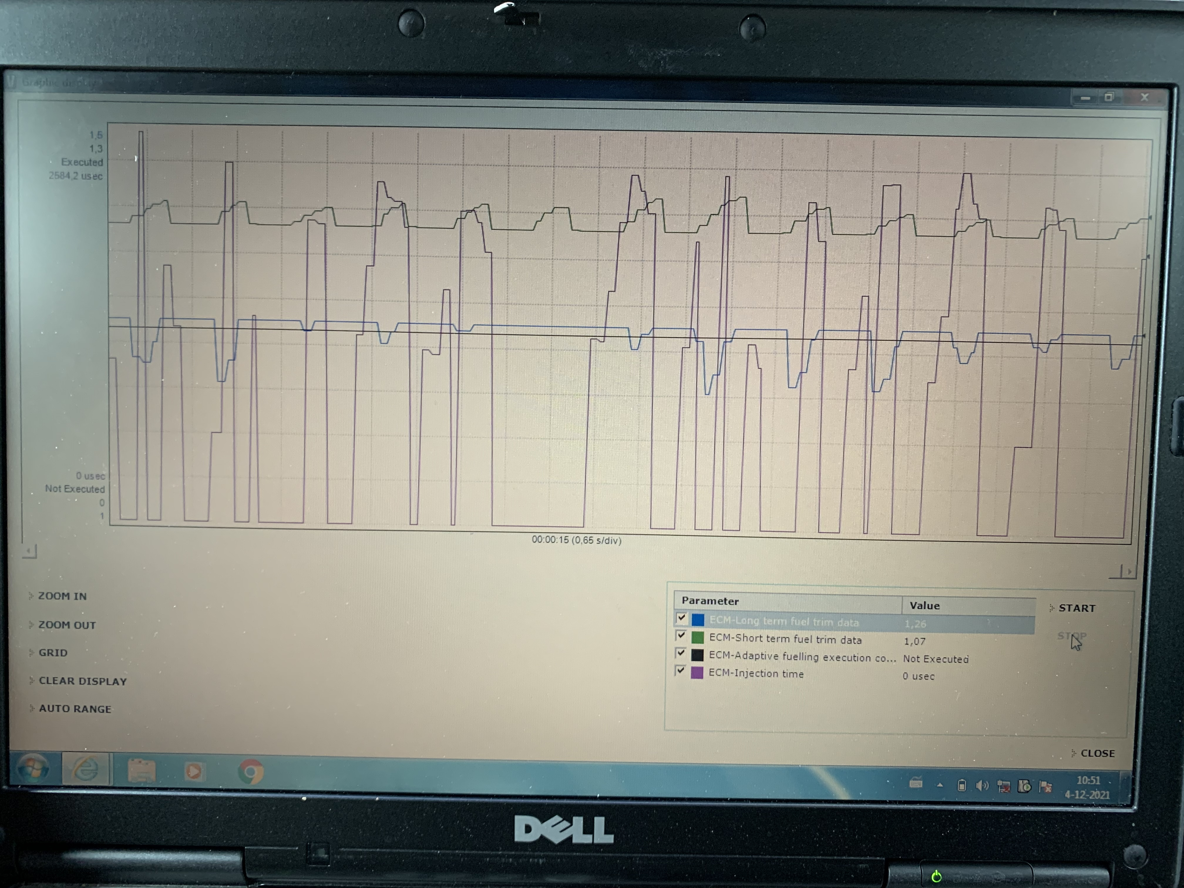This screenshot has height=888, width=1184.
Task: Select AUTO RANGE for the graph
Action: click(75, 709)
